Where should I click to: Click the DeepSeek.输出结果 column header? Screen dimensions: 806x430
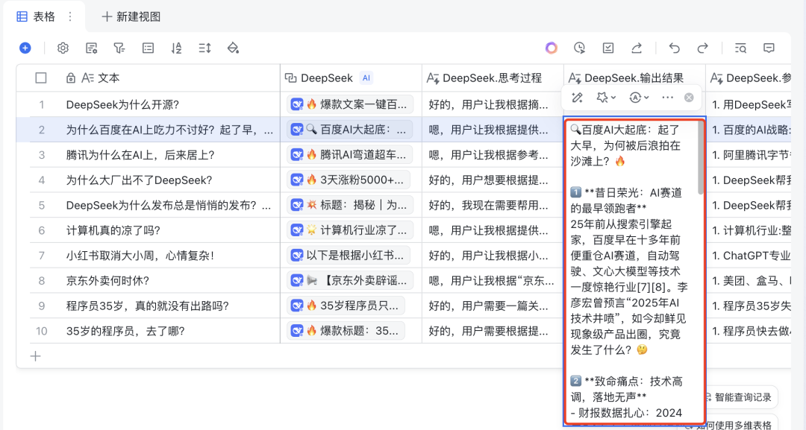(x=635, y=78)
